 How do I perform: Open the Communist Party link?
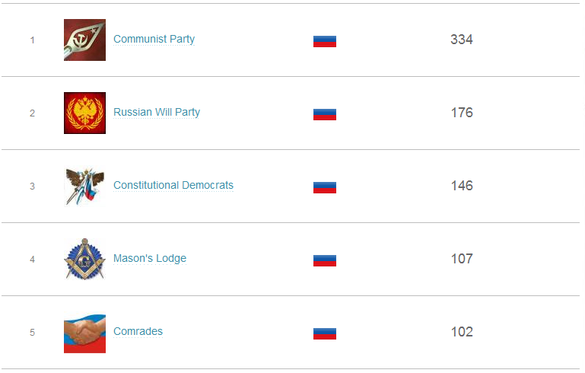pos(154,39)
